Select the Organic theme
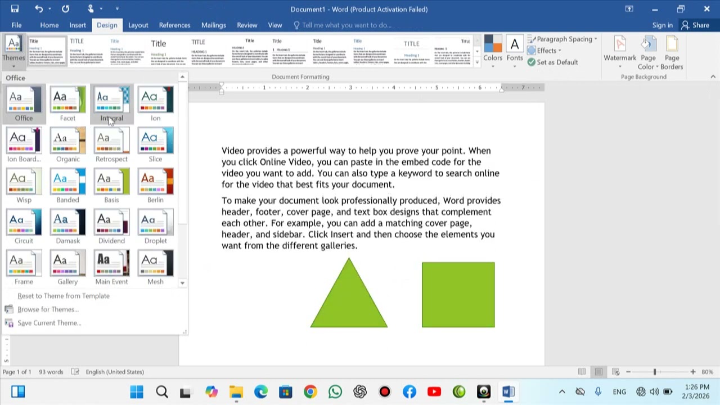720x405 pixels. pos(67,145)
